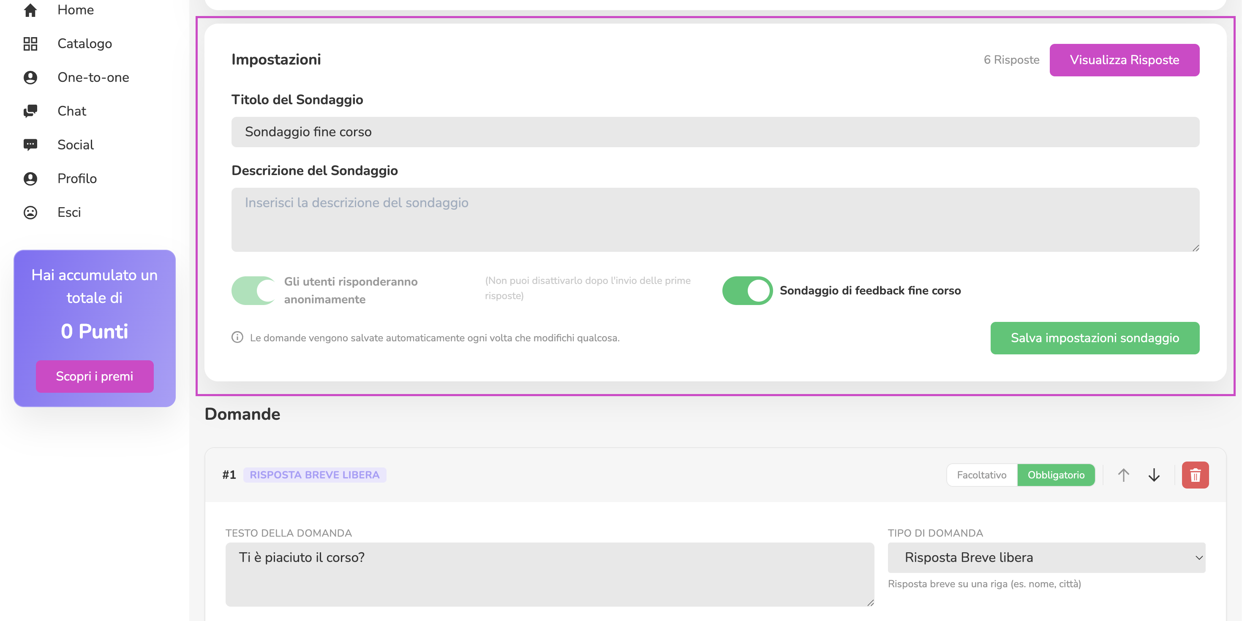
Task: Move question #1 down with arrow icon
Action: (1154, 475)
